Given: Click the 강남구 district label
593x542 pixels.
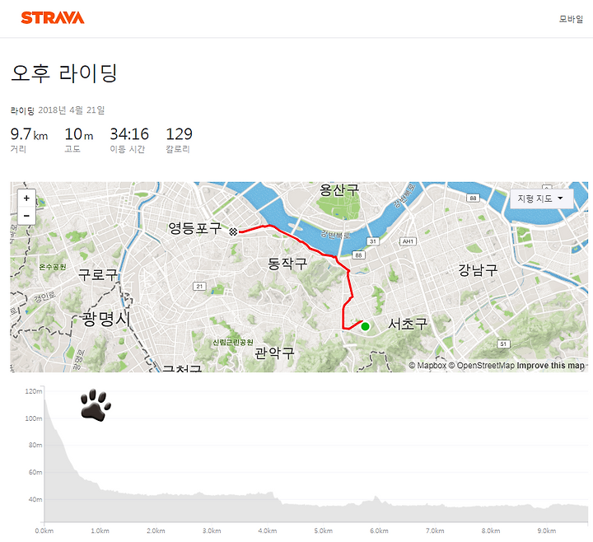Looking at the screenshot, I should pos(478,270).
